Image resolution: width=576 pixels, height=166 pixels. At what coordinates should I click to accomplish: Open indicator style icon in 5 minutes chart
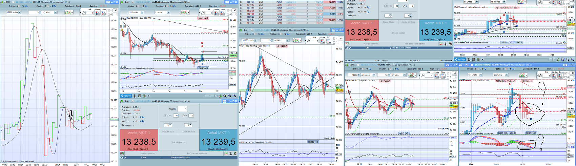(522, 75)
